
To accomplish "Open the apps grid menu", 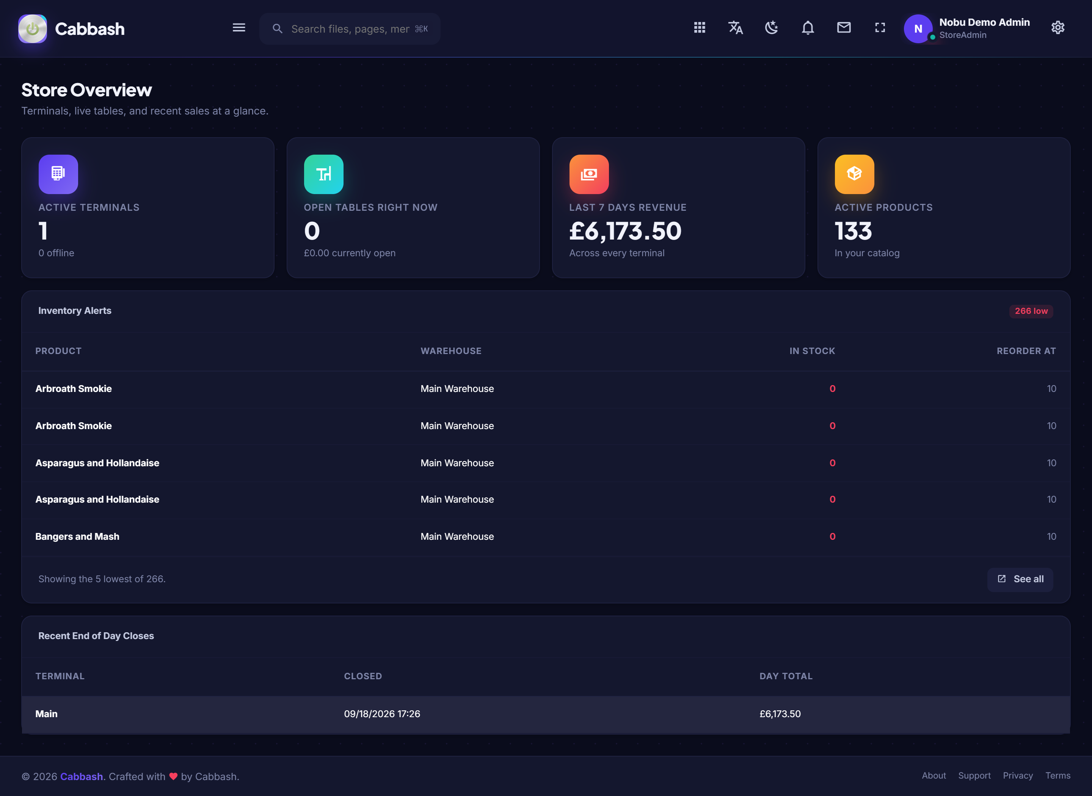I will pyautogui.click(x=699, y=28).
